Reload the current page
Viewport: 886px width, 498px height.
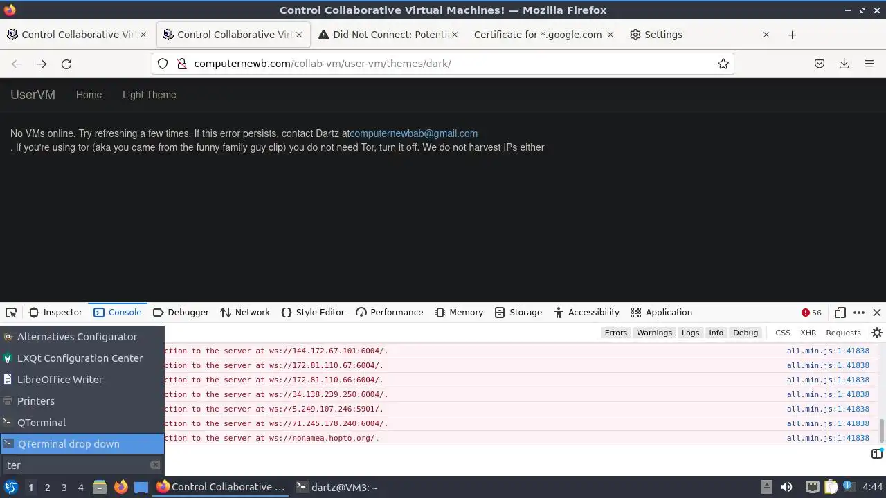pos(66,64)
